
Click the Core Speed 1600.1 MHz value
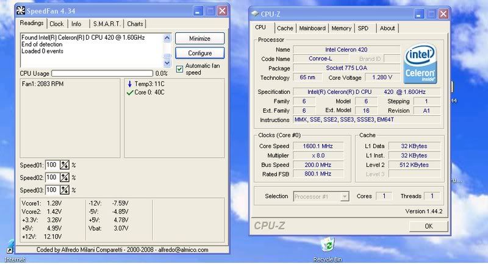click(318, 146)
